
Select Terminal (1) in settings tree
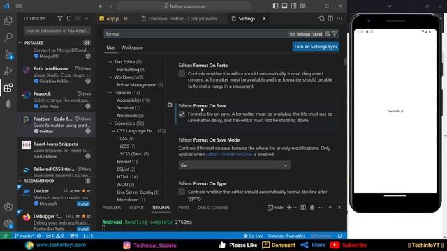pos(129,108)
